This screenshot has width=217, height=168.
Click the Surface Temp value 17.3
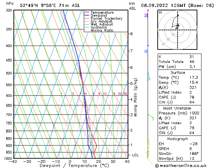[x=194, y=77]
